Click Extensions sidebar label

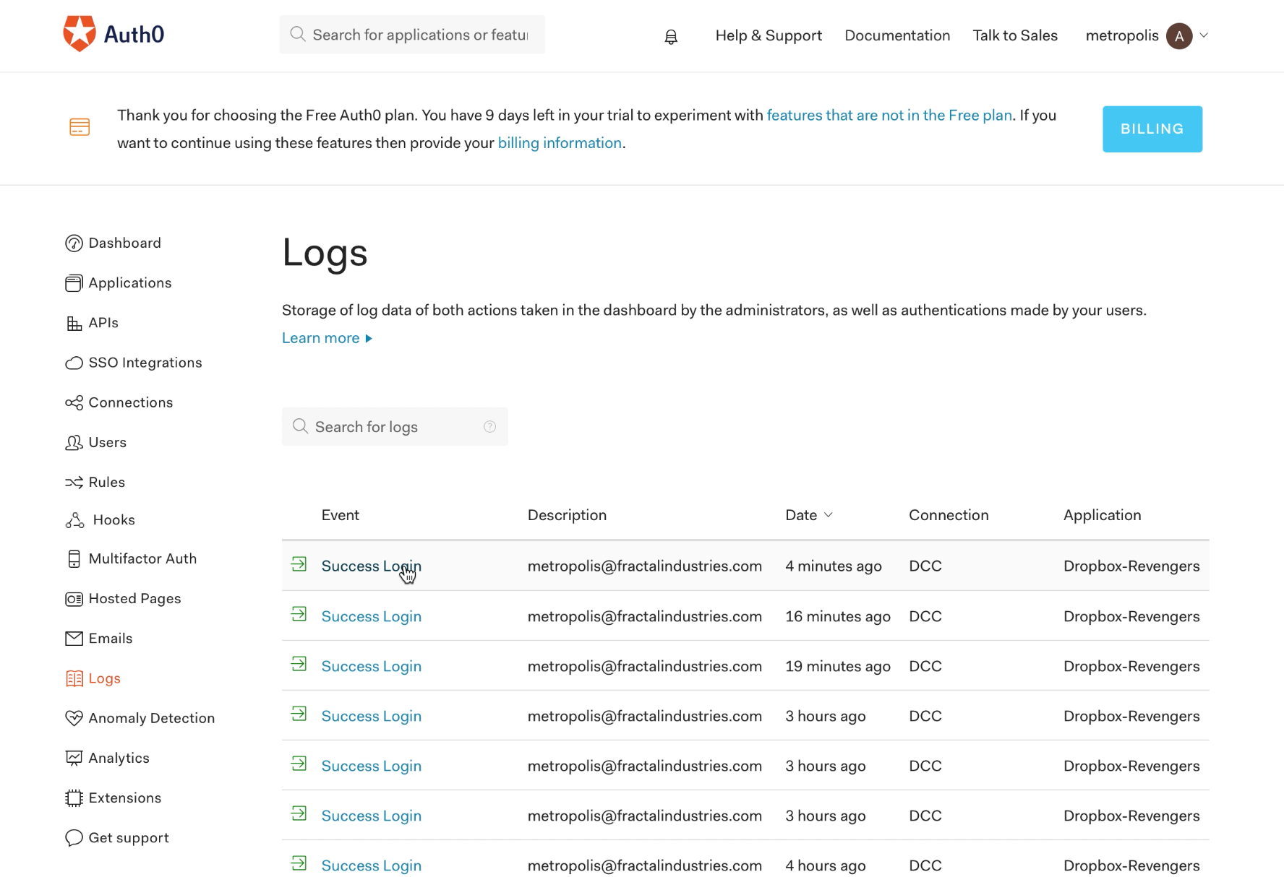[124, 798]
